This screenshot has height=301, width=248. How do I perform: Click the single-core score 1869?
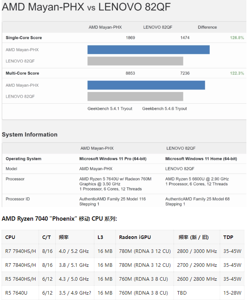[130, 38]
